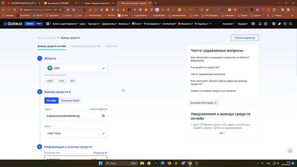Open Windows Start button
Image resolution: width=297 pixels, height=167 pixels.
tap(101, 163)
